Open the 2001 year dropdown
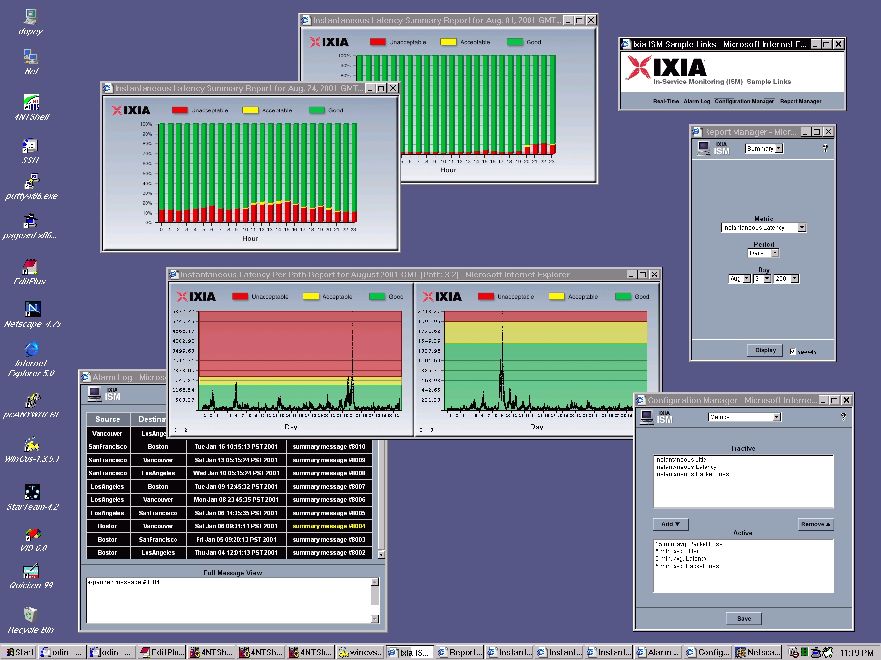The height and width of the screenshot is (660, 881). tap(787, 279)
